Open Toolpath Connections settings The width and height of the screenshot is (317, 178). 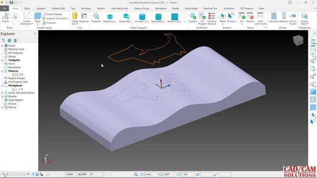pos(55,18)
